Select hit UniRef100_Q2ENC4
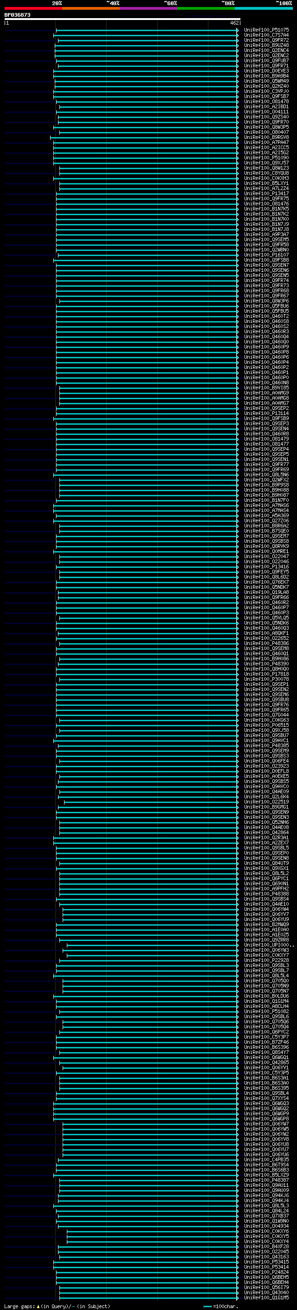This screenshot has width=297, height=1310. pyautogui.click(x=266, y=50)
